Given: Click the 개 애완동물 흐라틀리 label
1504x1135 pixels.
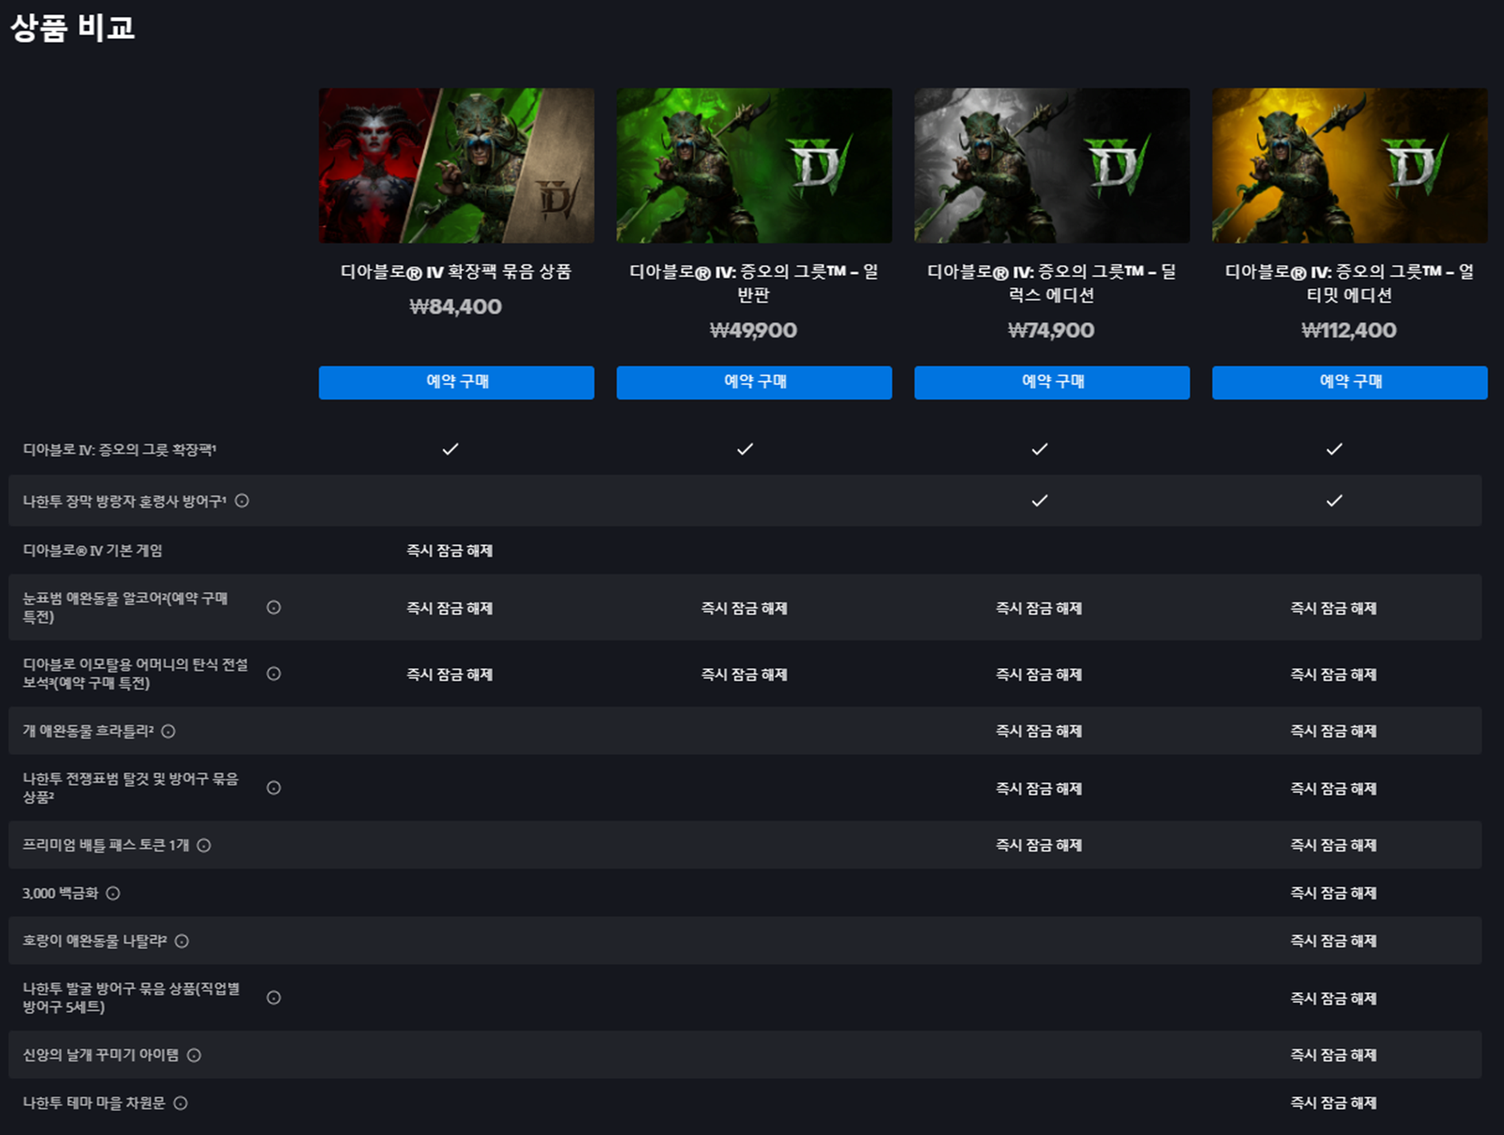Looking at the screenshot, I should pyautogui.click(x=88, y=731).
